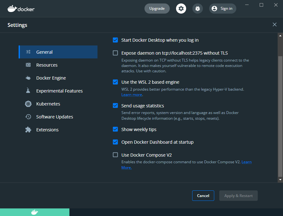Select the Kubernetes wheel icon
This screenshot has height=216, width=283.
point(28,104)
